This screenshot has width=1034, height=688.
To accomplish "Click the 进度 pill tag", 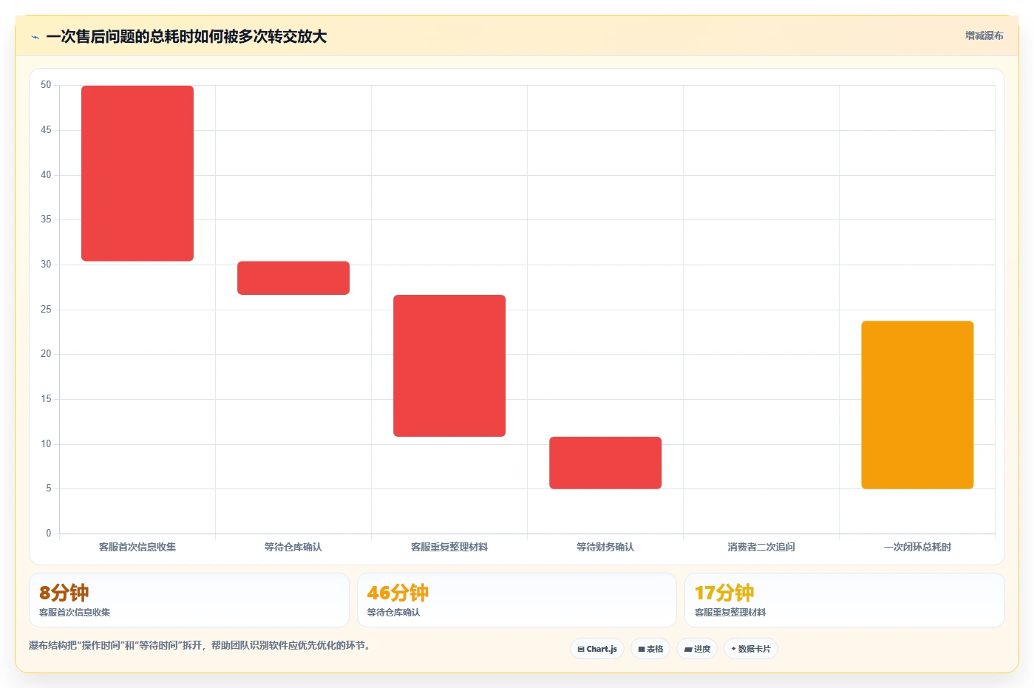I will 697,649.
